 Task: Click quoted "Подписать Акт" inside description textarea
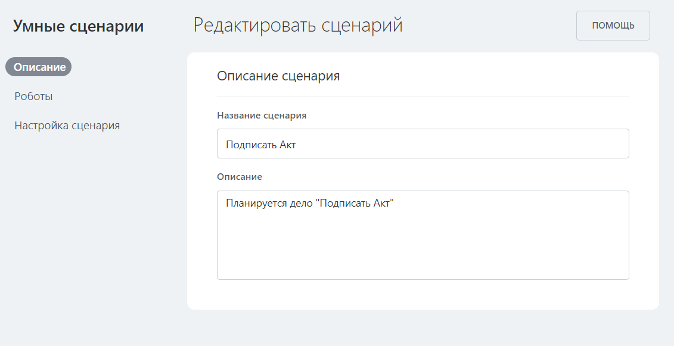pyautogui.click(x=355, y=204)
